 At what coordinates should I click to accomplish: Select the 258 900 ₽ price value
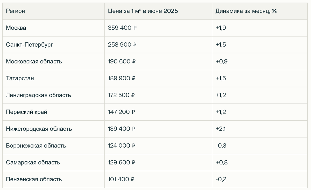coord(122,45)
